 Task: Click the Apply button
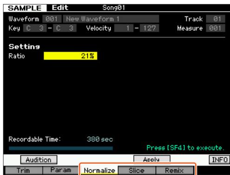152,159
